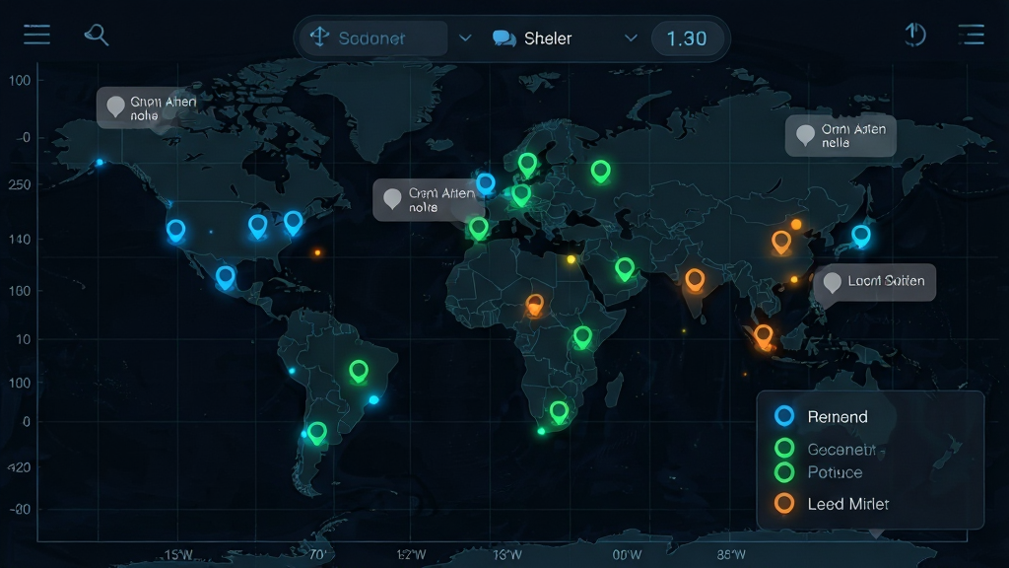1009x568 pixels.
Task: Select the blue pin over Japan
Action: click(861, 237)
